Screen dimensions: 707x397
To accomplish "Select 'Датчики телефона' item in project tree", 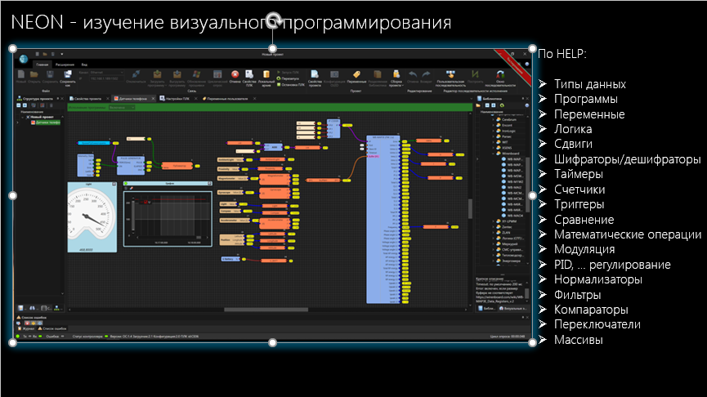I will [x=45, y=122].
